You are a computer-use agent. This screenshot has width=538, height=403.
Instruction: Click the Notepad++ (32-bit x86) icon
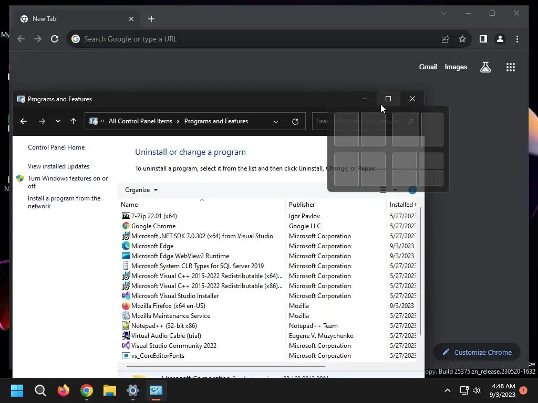[126, 325]
